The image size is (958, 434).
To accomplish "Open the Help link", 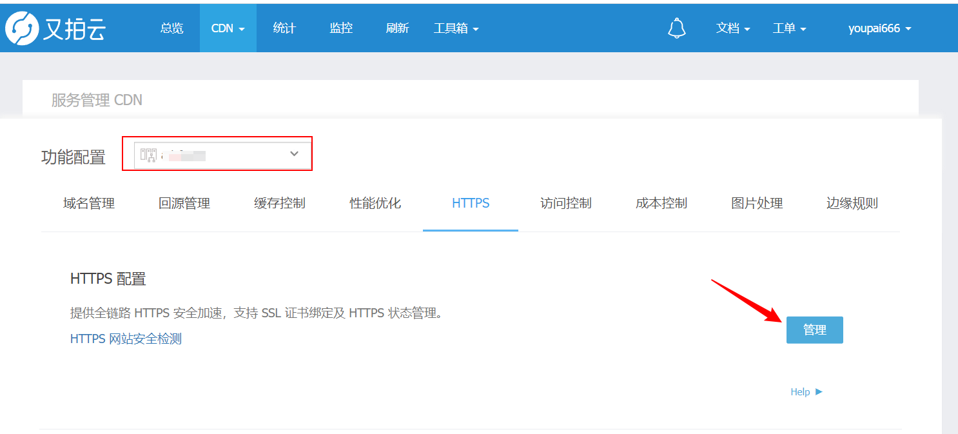I will click(x=806, y=392).
